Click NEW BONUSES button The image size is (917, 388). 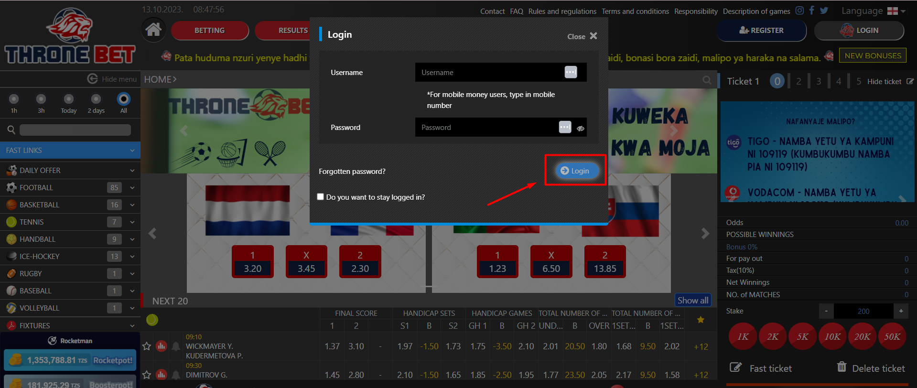(873, 55)
